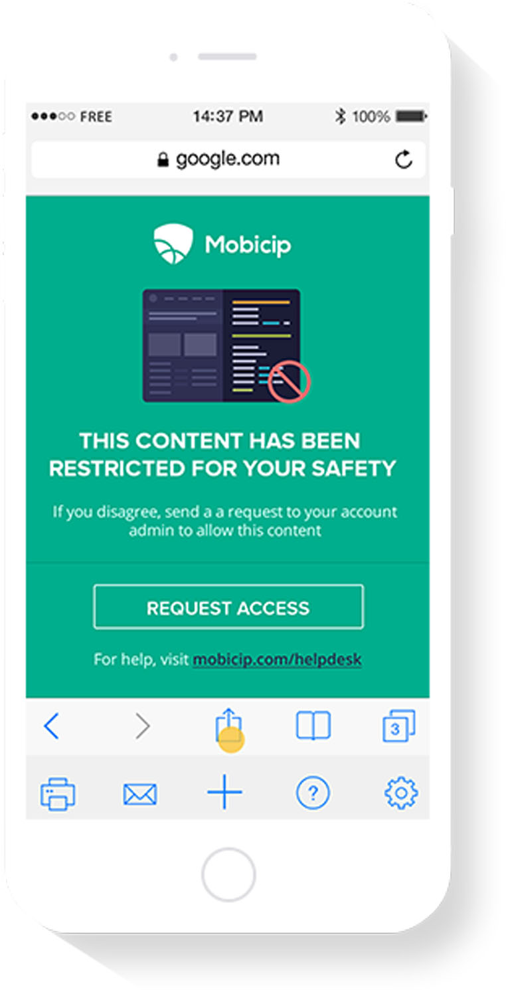Open settings gear icon
The width and height of the screenshot is (506, 990).
pos(401,793)
